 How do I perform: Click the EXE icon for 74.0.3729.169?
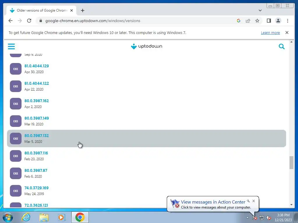tap(16, 191)
